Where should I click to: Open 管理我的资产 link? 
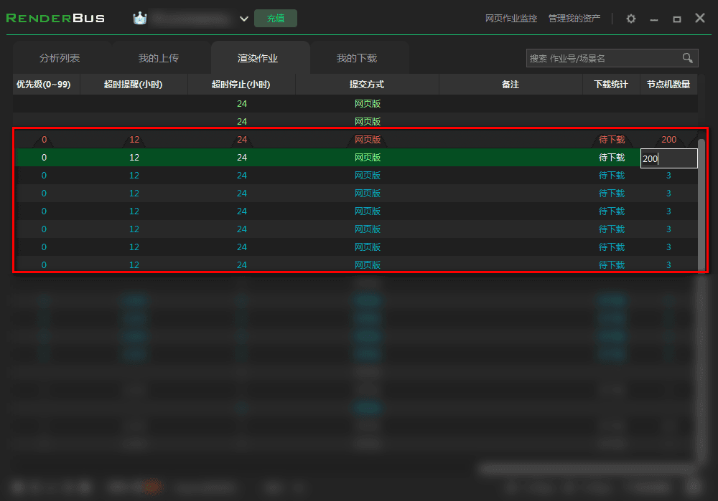click(574, 19)
